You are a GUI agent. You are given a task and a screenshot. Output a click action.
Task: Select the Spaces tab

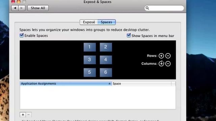pos(107,22)
